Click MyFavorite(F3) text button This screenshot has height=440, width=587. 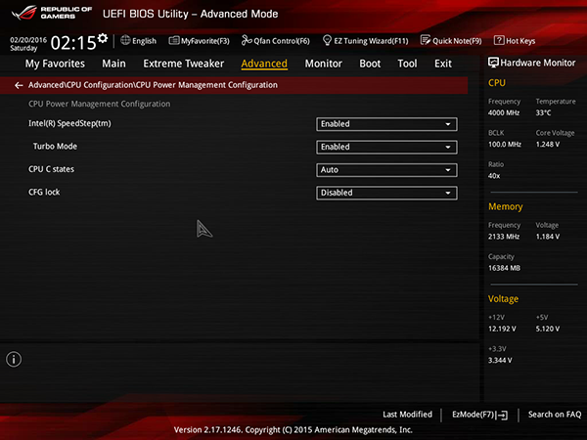[x=205, y=41]
